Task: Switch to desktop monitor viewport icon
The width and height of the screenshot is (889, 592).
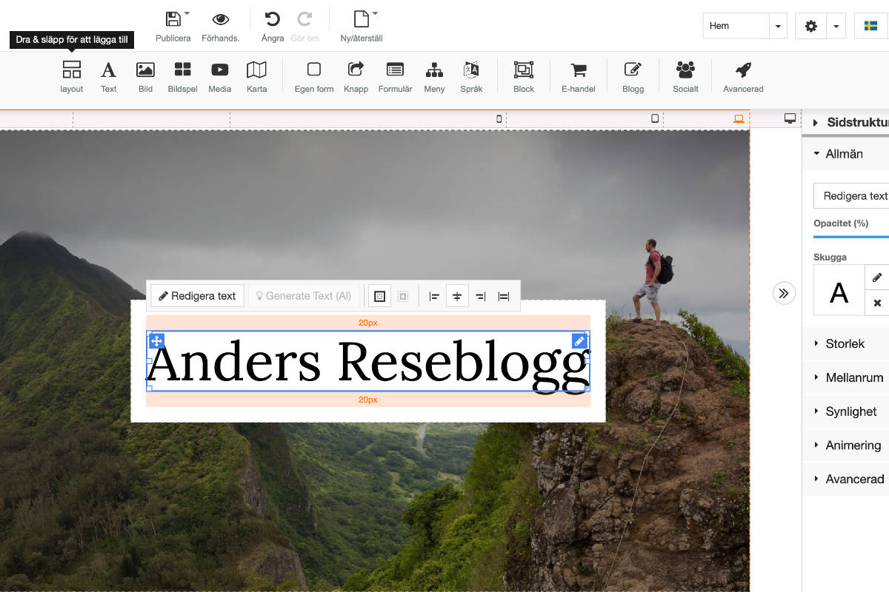Action: point(790,118)
